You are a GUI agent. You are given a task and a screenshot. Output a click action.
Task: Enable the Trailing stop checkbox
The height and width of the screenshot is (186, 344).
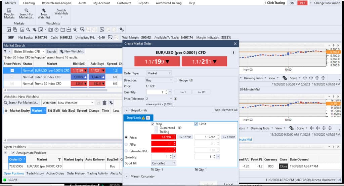[x=157, y=132]
